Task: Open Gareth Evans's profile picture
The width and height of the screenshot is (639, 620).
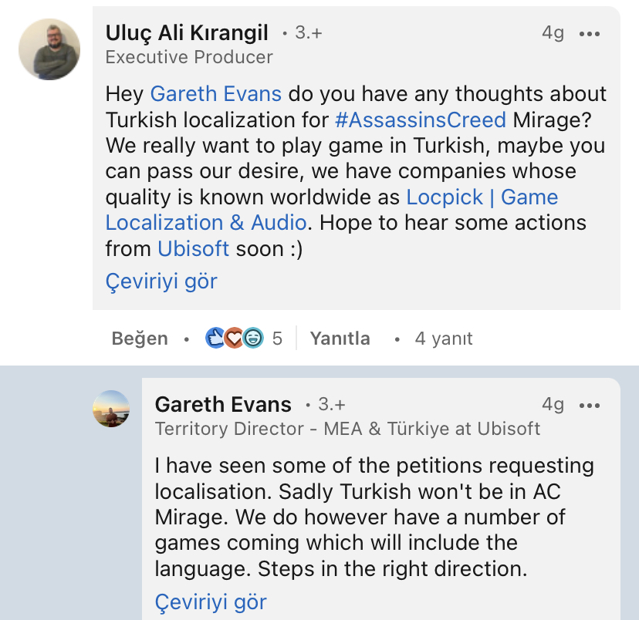Action: click(x=111, y=409)
